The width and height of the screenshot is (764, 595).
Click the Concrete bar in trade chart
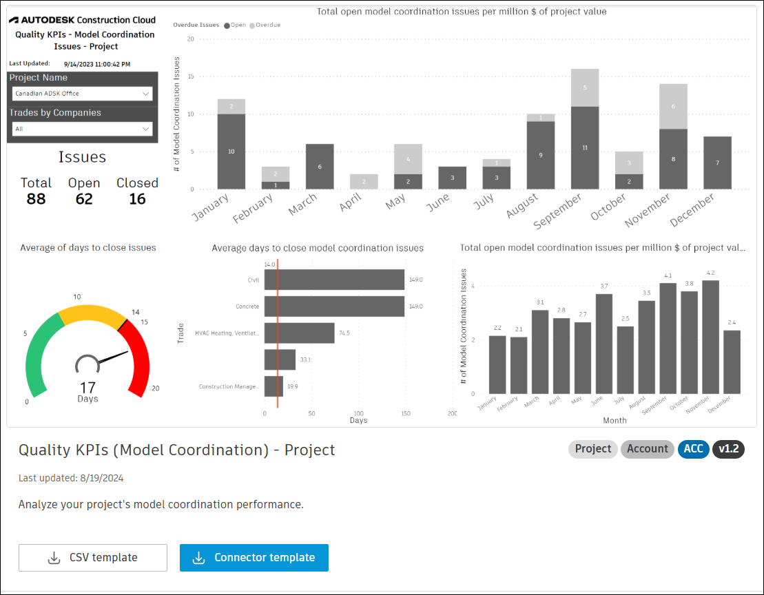(x=334, y=306)
